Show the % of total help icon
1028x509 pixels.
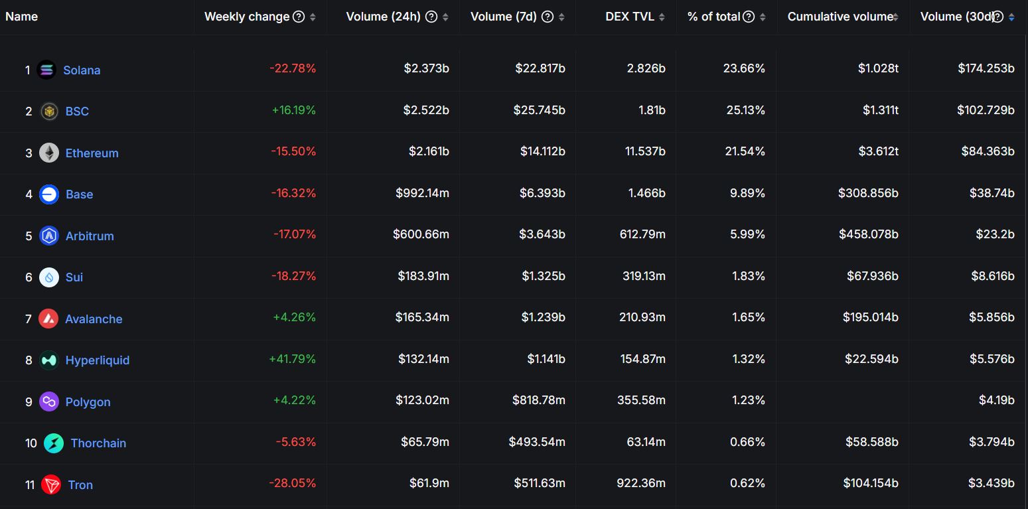(749, 17)
